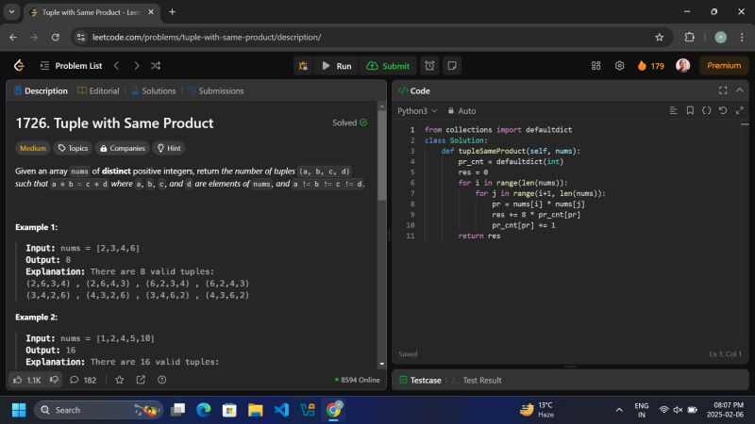Go back in browser
This screenshot has width=755, height=424.
point(13,37)
